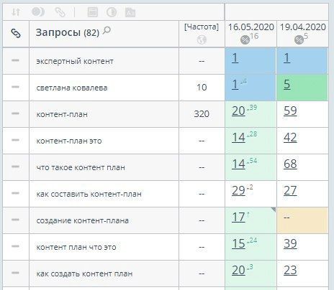Click the dash icon for как создать контент план
The image size is (334, 290).
coord(15,273)
